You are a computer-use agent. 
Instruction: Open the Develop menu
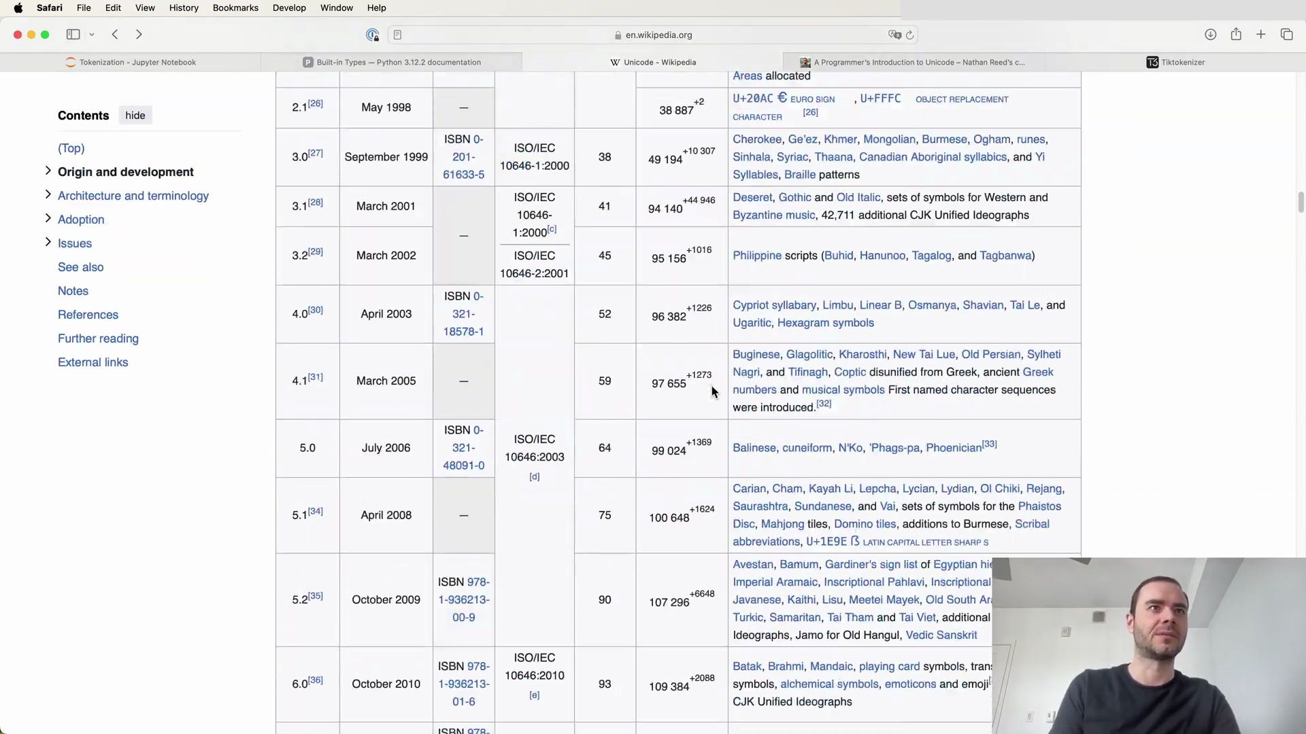pyautogui.click(x=289, y=8)
